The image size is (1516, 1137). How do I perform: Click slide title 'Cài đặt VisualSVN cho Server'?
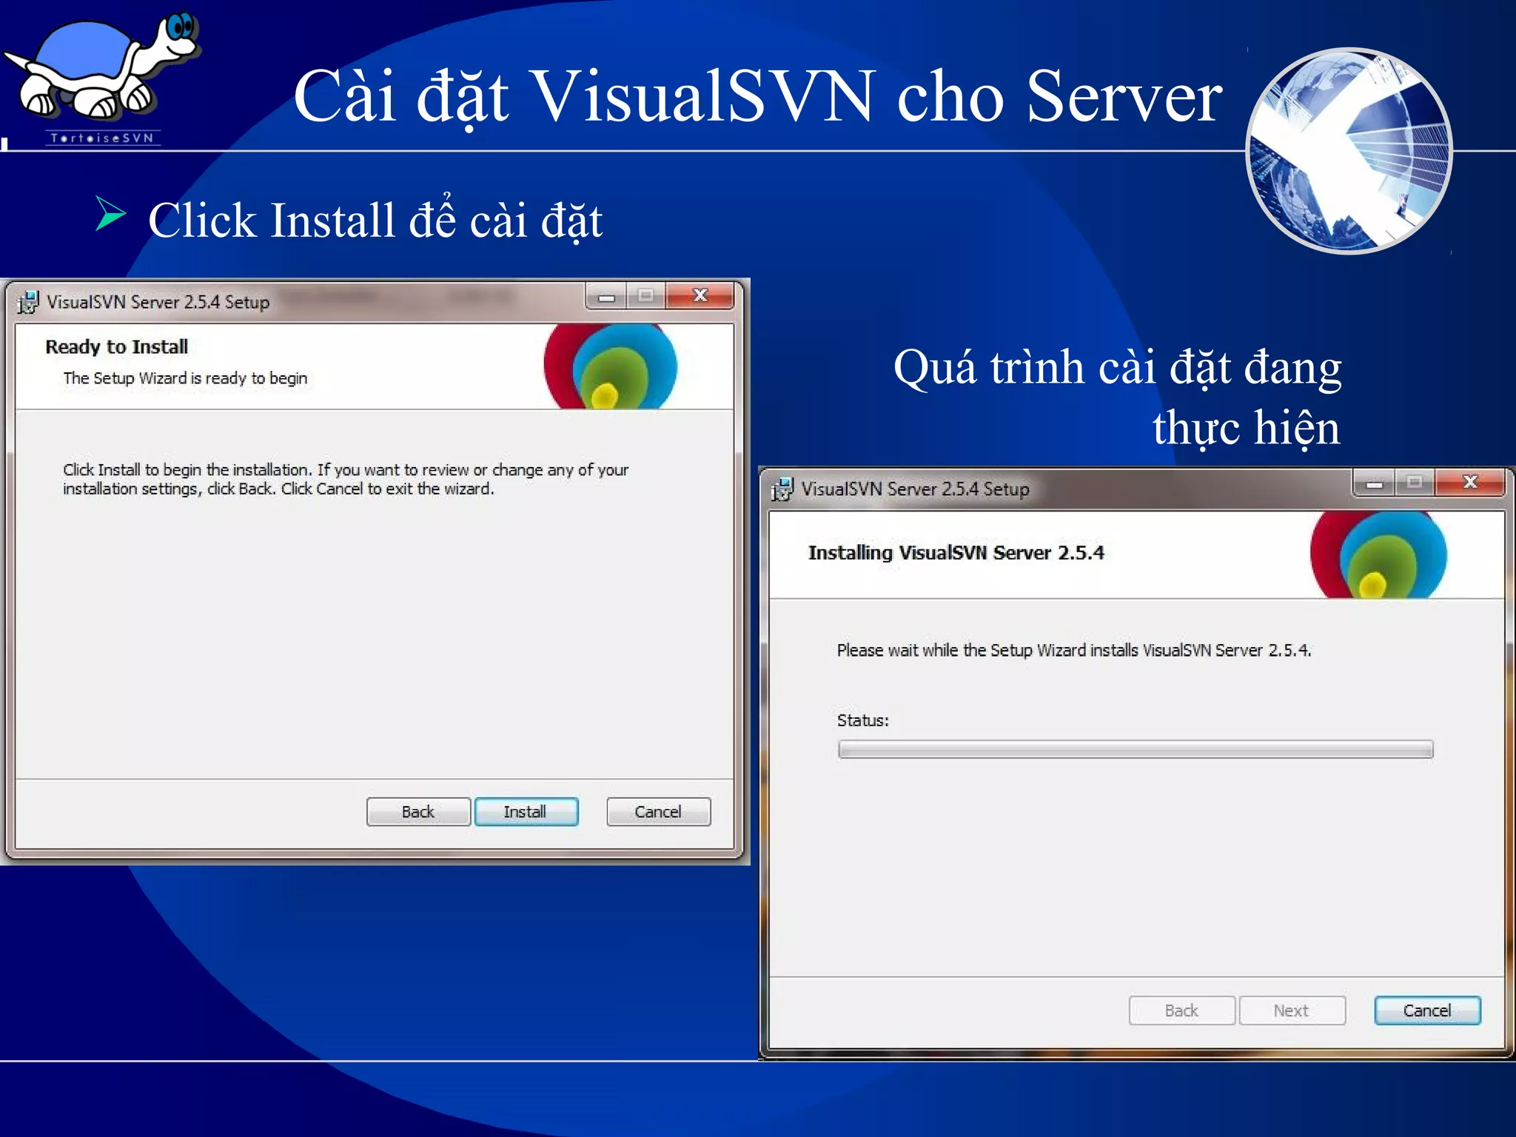click(758, 96)
